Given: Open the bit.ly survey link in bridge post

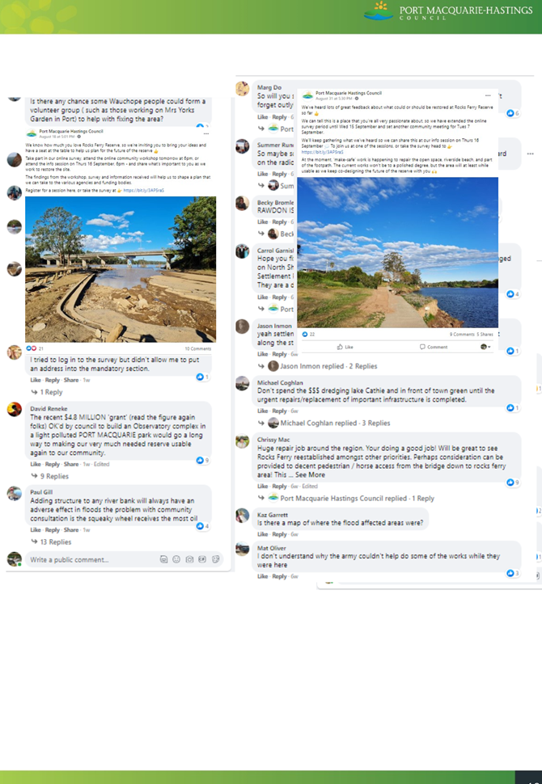Looking at the screenshot, I should [x=144, y=191].
